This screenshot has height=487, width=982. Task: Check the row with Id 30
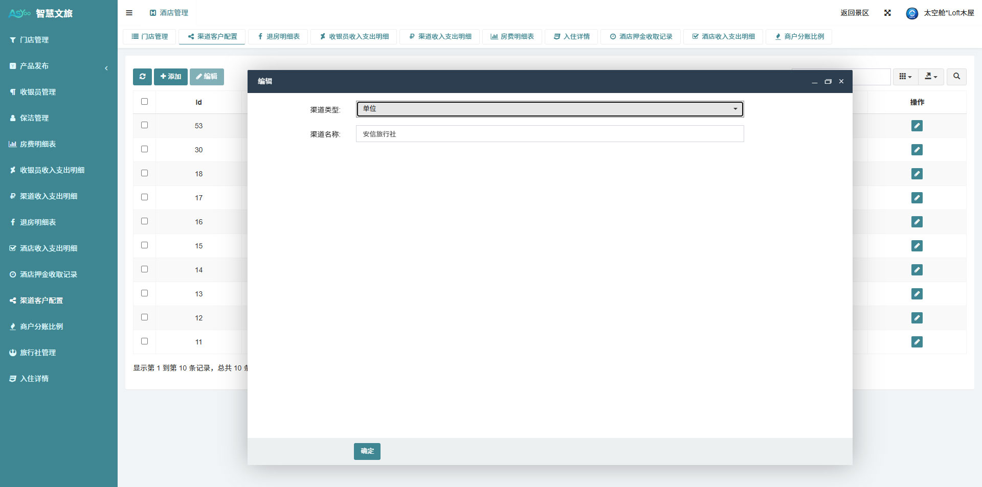click(x=144, y=149)
